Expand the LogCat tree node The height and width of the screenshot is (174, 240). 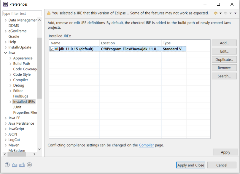tap(6, 140)
